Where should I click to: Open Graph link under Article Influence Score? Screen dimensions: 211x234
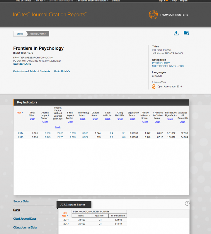point(145,122)
